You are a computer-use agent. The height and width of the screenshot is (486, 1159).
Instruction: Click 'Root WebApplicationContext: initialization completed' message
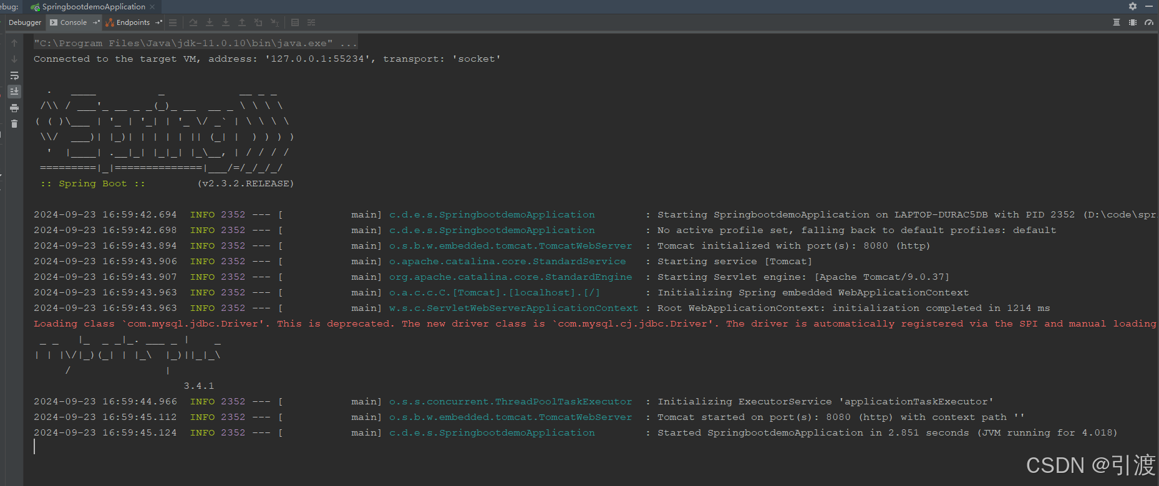[853, 308]
